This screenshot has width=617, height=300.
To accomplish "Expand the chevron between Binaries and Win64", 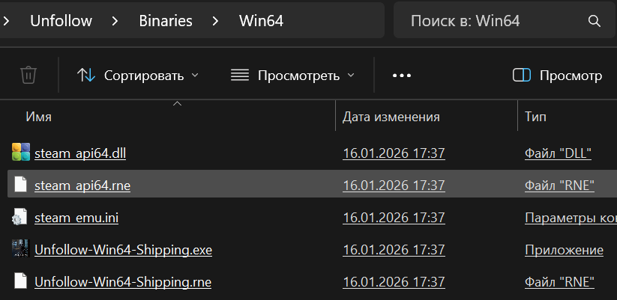I will (216, 21).
